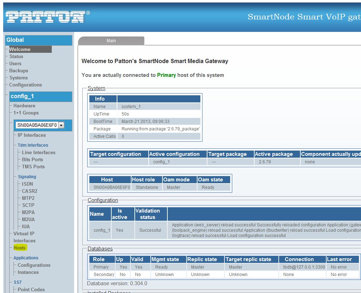This screenshot has width=361, height=293.
Task: Open Hardware settings
Action: tap(24, 106)
